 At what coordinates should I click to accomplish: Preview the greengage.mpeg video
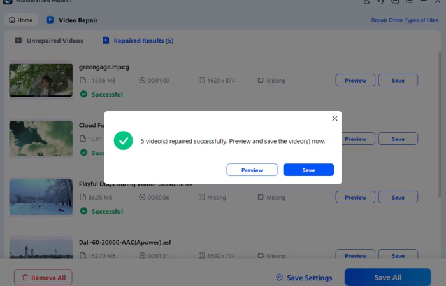click(x=356, y=80)
